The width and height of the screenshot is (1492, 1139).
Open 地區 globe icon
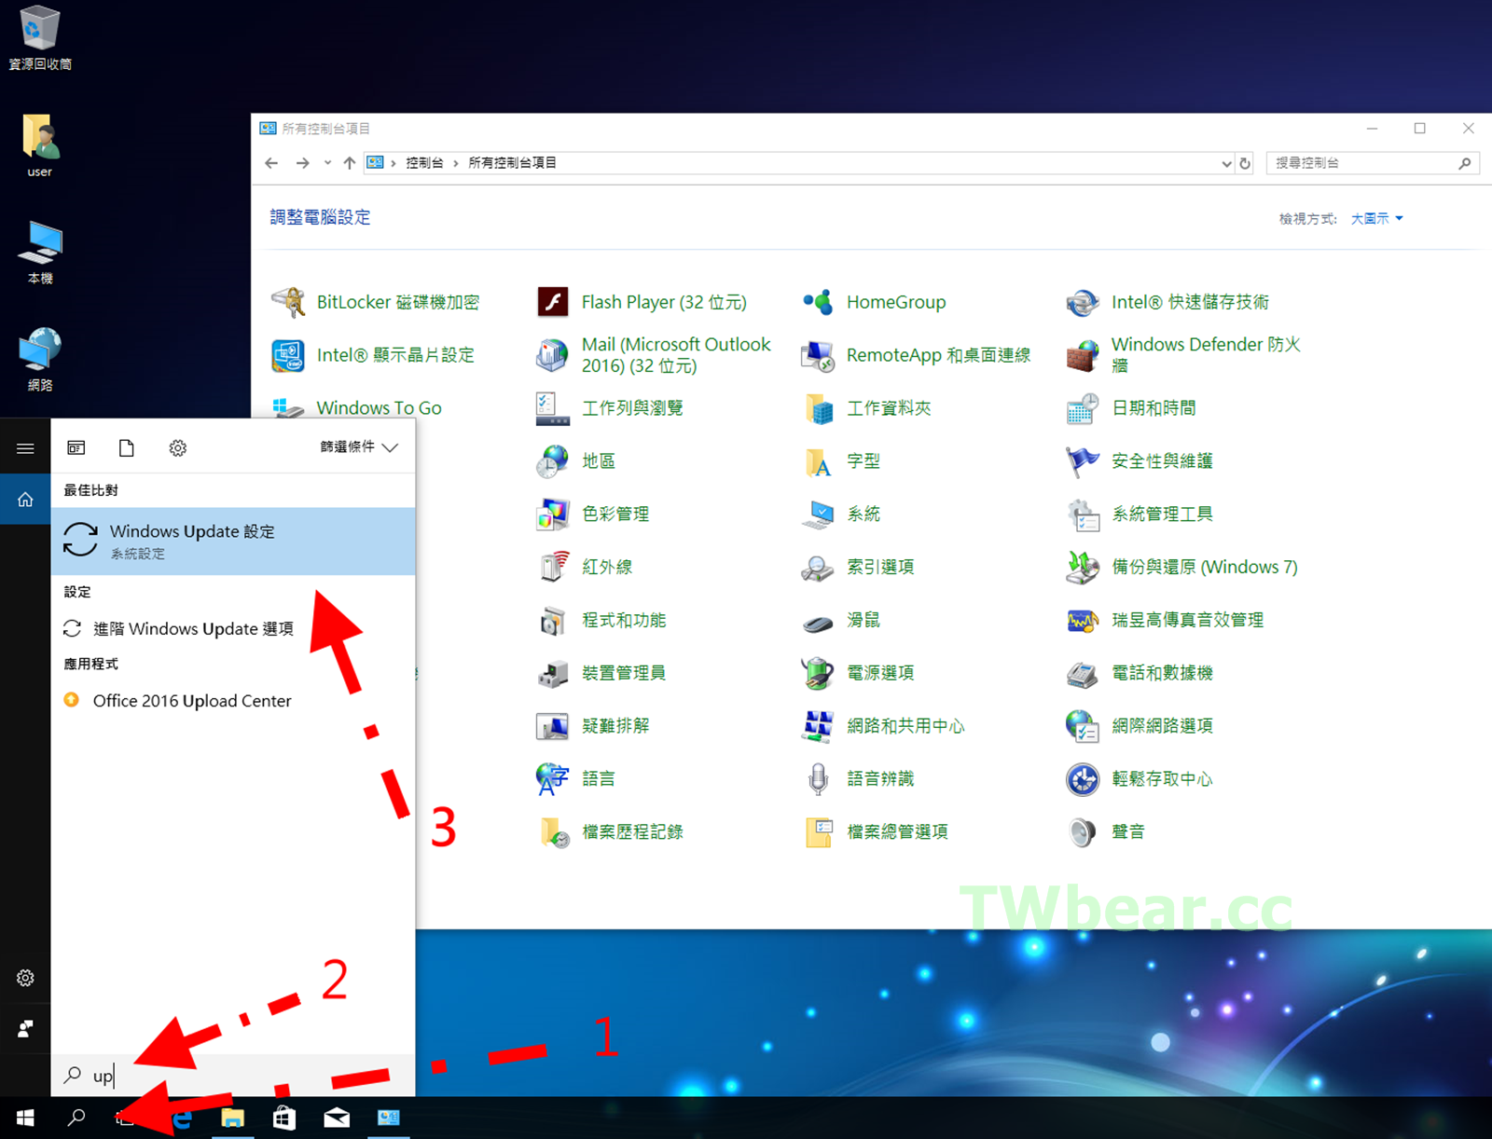(553, 461)
